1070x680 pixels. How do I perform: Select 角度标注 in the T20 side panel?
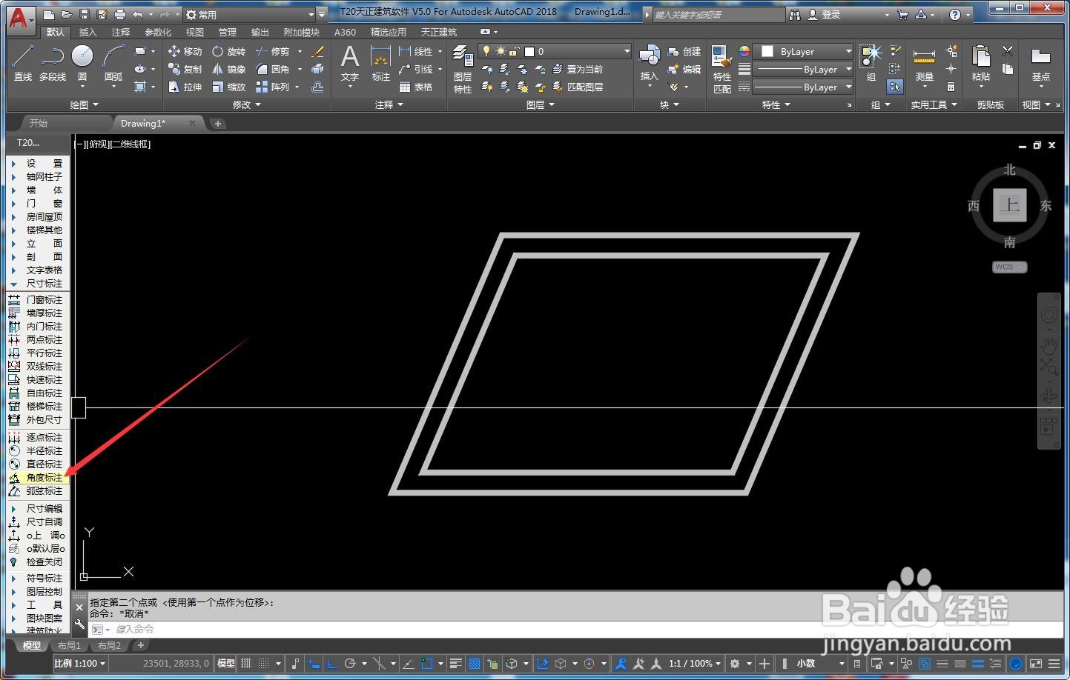tap(38, 478)
